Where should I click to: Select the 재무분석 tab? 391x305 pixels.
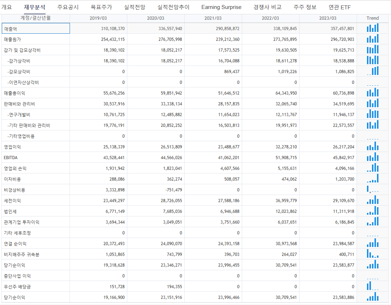pyautogui.click(x=35, y=7)
